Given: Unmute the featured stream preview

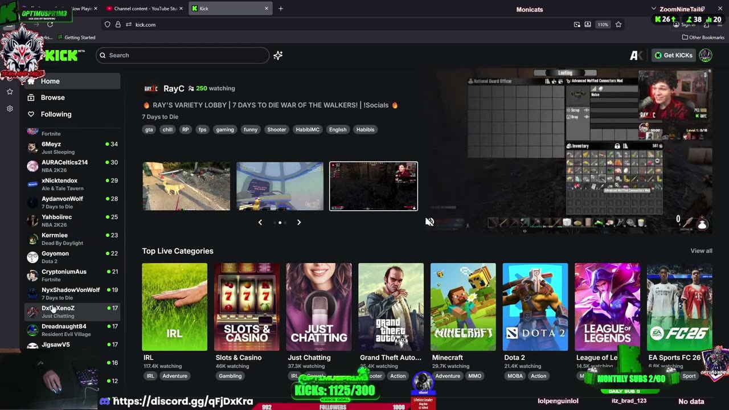Looking at the screenshot, I should coord(429,222).
